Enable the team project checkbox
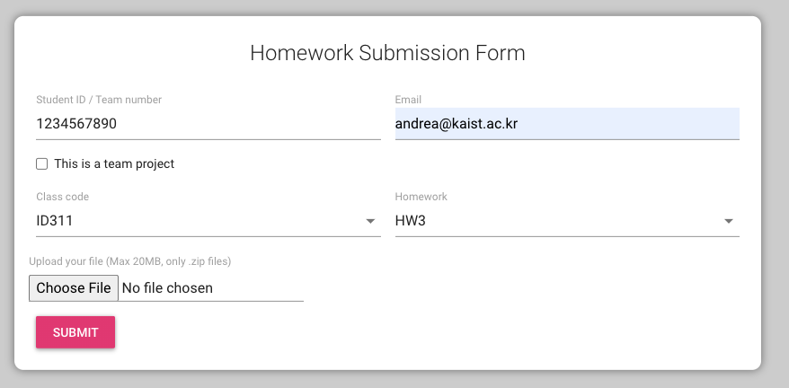789x388 pixels. click(41, 164)
